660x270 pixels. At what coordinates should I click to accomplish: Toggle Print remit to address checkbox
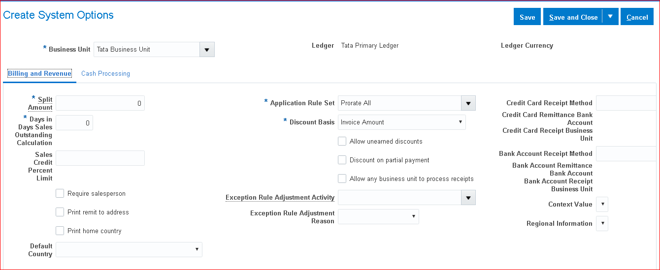[x=60, y=212]
